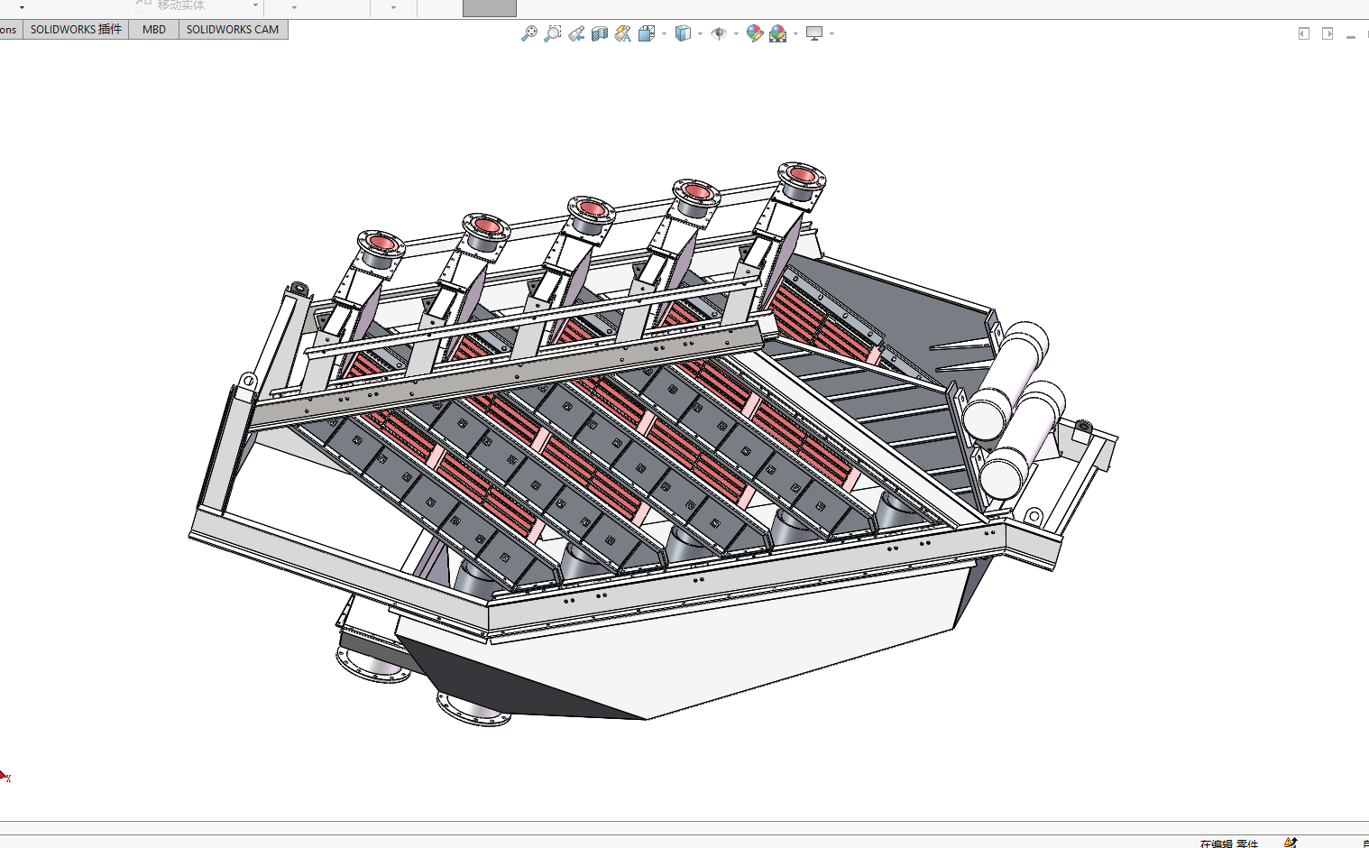Expand the Apply Scene dropdown arrow
Viewport: 1369px width, 848px height.
click(x=796, y=34)
